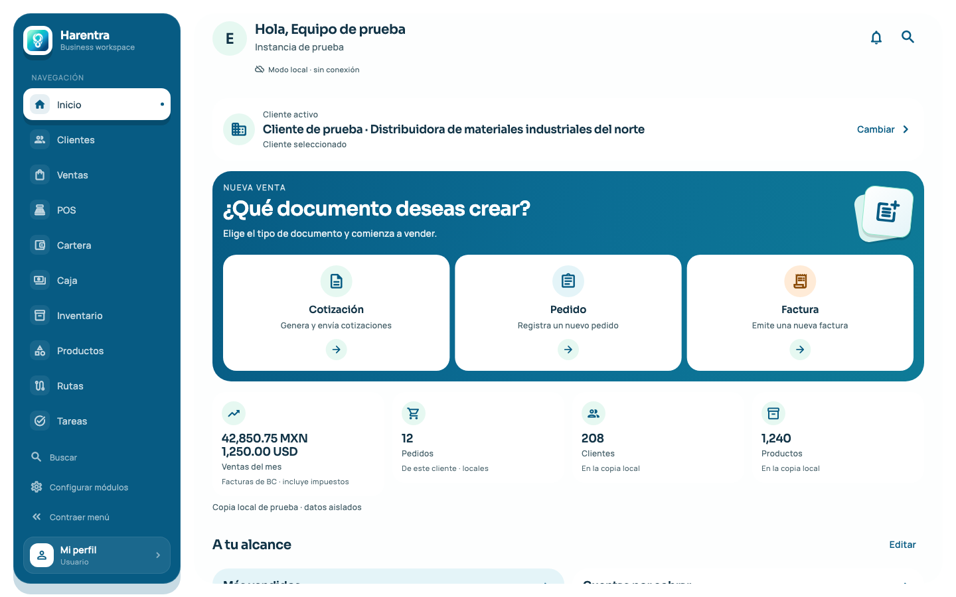Open Inventario from the sidebar

click(97, 316)
